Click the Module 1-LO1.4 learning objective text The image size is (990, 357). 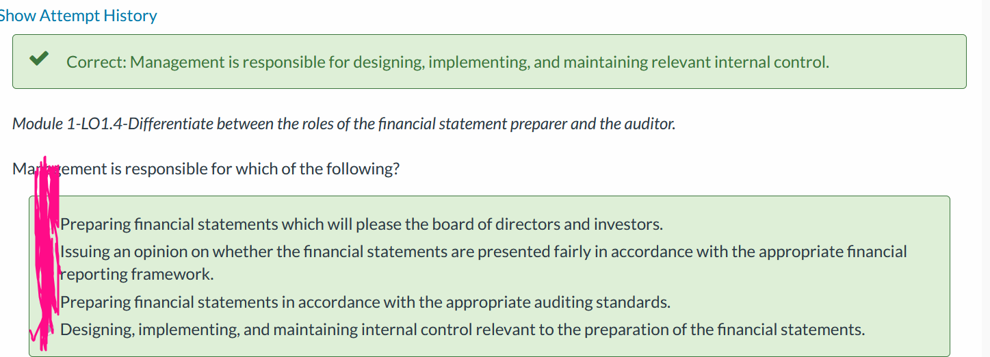pos(343,124)
